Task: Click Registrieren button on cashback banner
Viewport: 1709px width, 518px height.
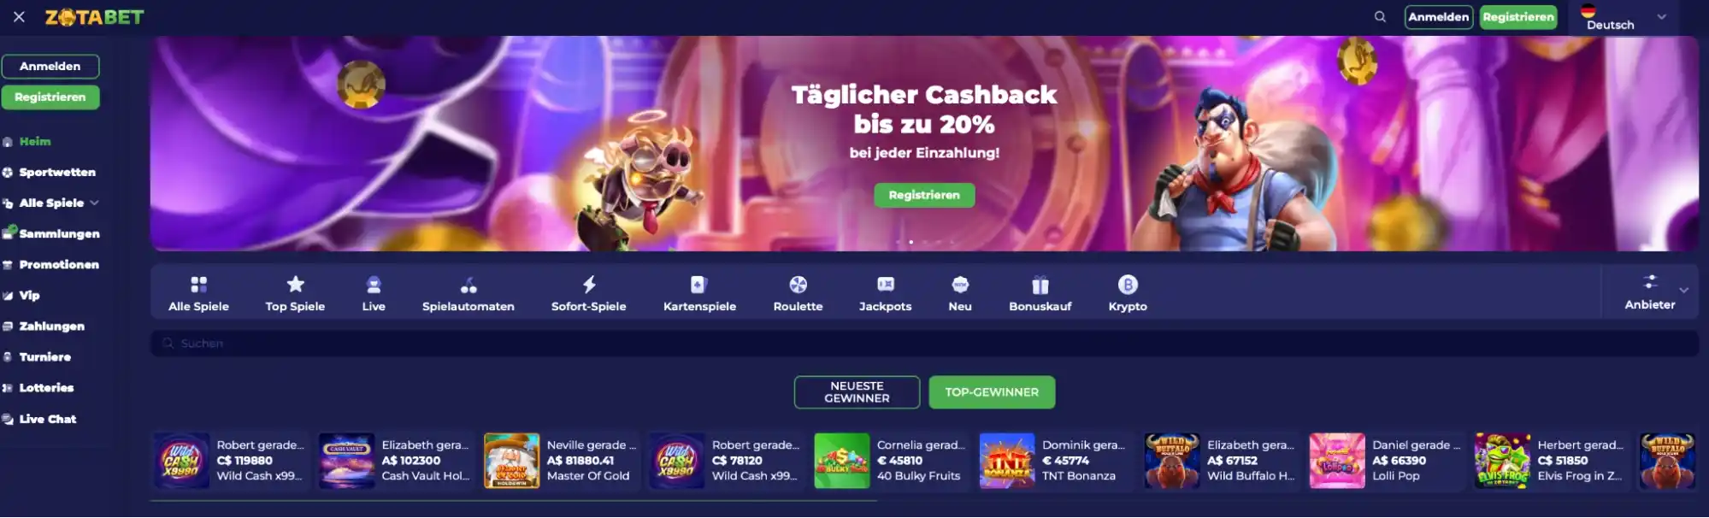Action: coord(924,195)
